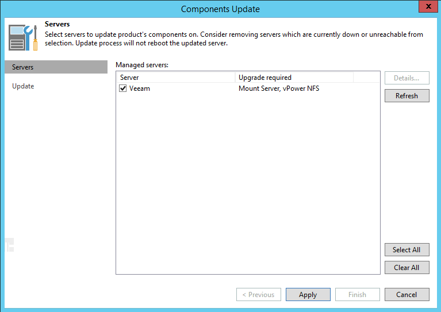
Task: Go back with the Previous button
Action: pos(258,295)
